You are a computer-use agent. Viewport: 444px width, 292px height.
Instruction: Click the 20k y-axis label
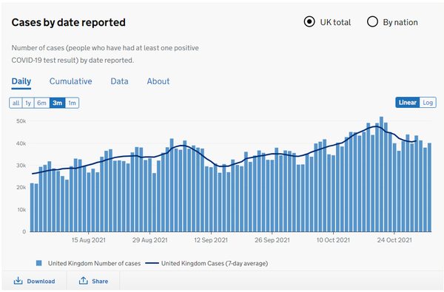pyautogui.click(x=21, y=188)
